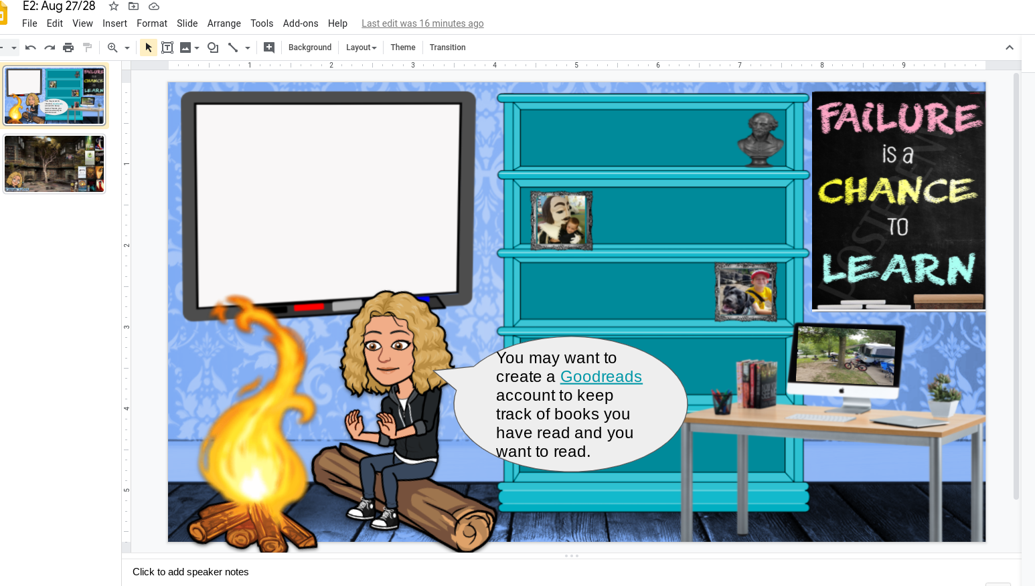Click the document title E2: Aug 27/28
This screenshot has width=1035, height=586.
(x=59, y=6)
